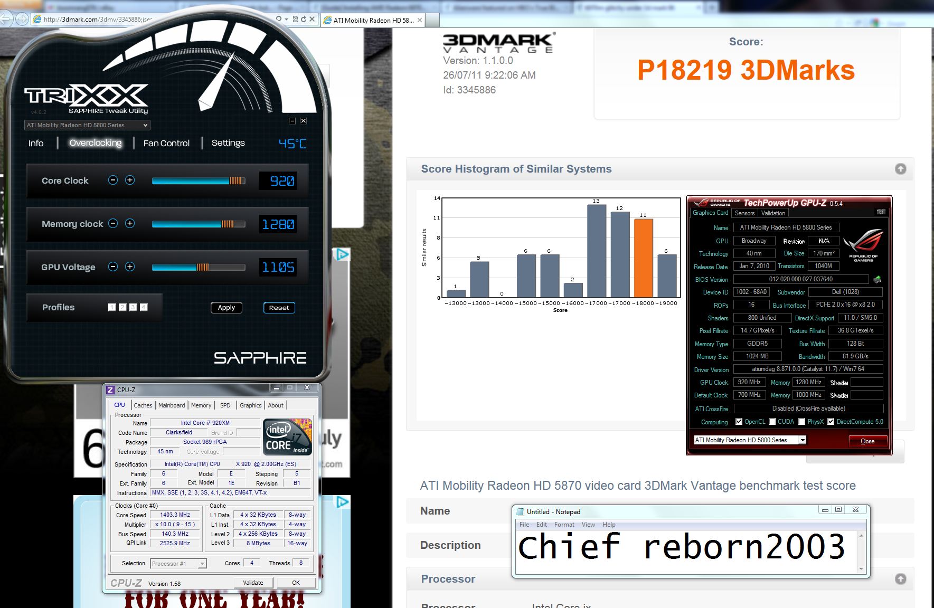Select TRIXX profile slot 2

coord(122,307)
